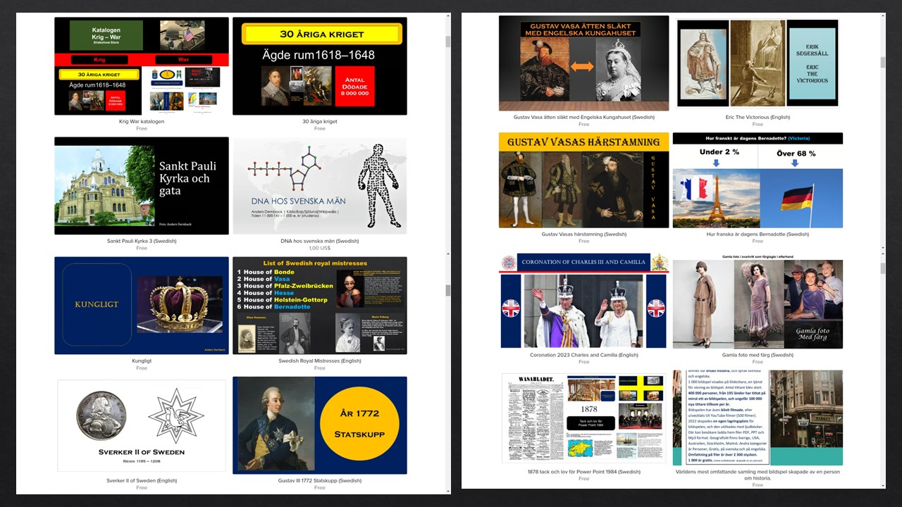Select the Hur franskt är dagens Bernadotte thumbnail
Image resolution: width=902 pixels, height=507 pixels.
758,180
